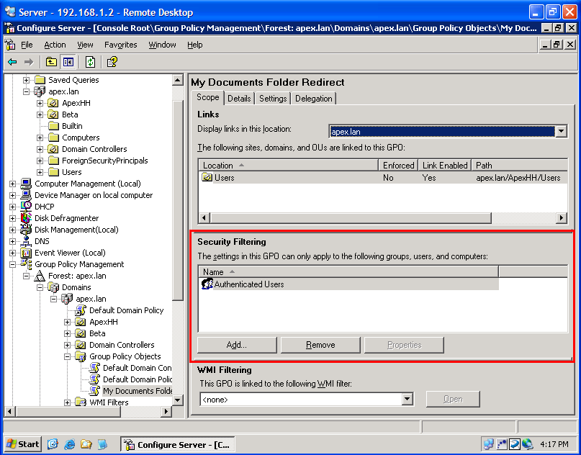The image size is (581, 455).
Task: Open the Window menu
Action: point(162,45)
